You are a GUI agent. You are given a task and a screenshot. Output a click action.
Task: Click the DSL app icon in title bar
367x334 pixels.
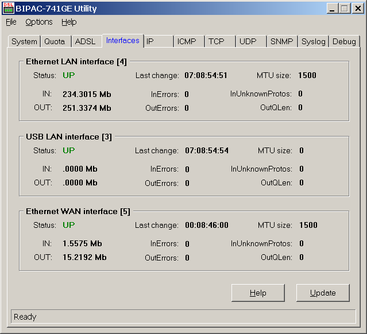click(9, 8)
